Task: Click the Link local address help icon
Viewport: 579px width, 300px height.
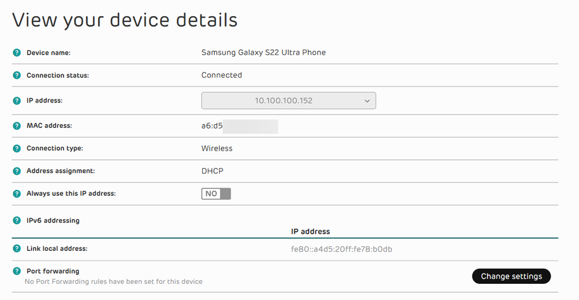Action: click(x=17, y=248)
